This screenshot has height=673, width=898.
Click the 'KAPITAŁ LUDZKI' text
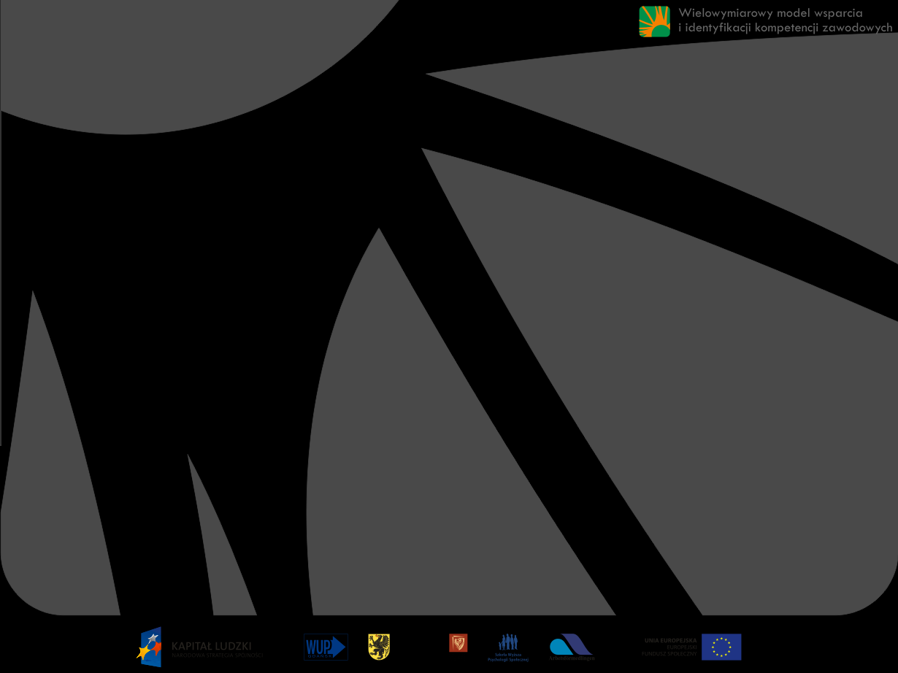(x=212, y=646)
